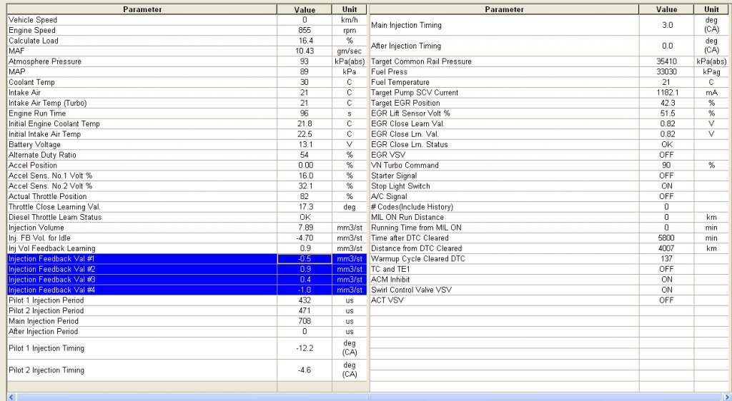Image resolution: width=732 pixels, height=401 pixels.
Task: Click Injection Feedback Val #2 row
Action: pos(187,269)
